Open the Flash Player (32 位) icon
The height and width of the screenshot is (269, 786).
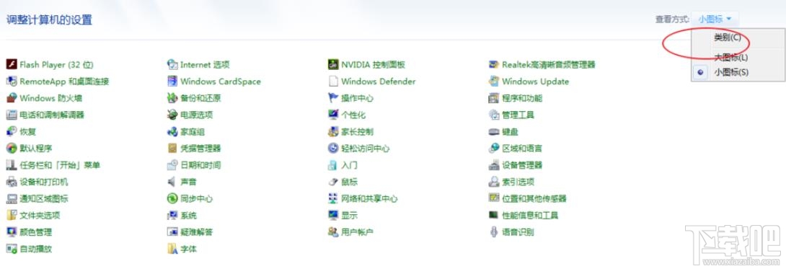click(x=12, y=65)
